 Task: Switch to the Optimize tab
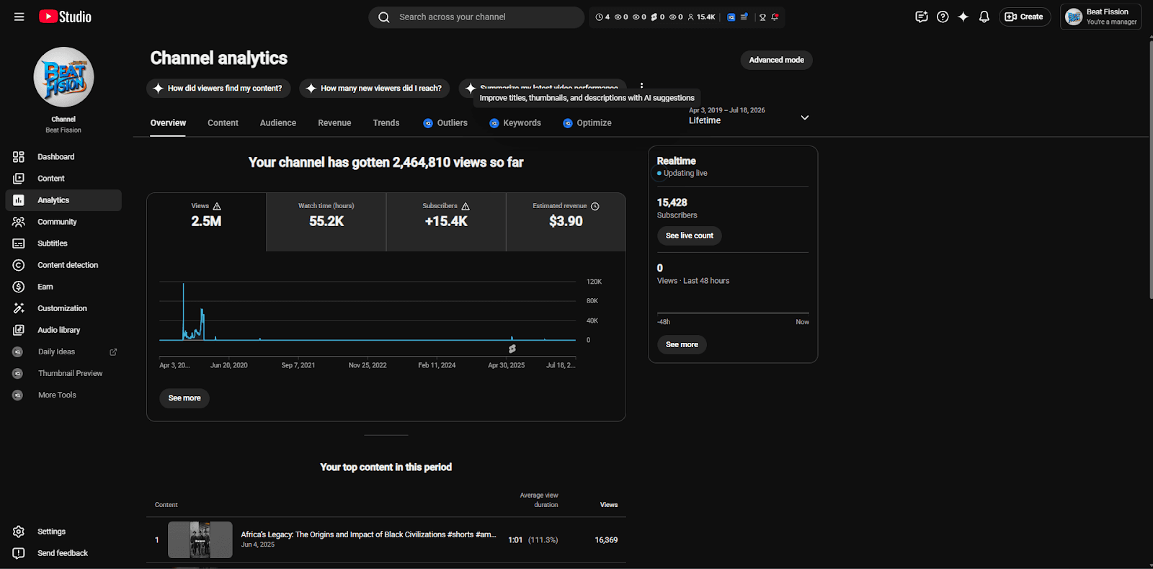587,123
